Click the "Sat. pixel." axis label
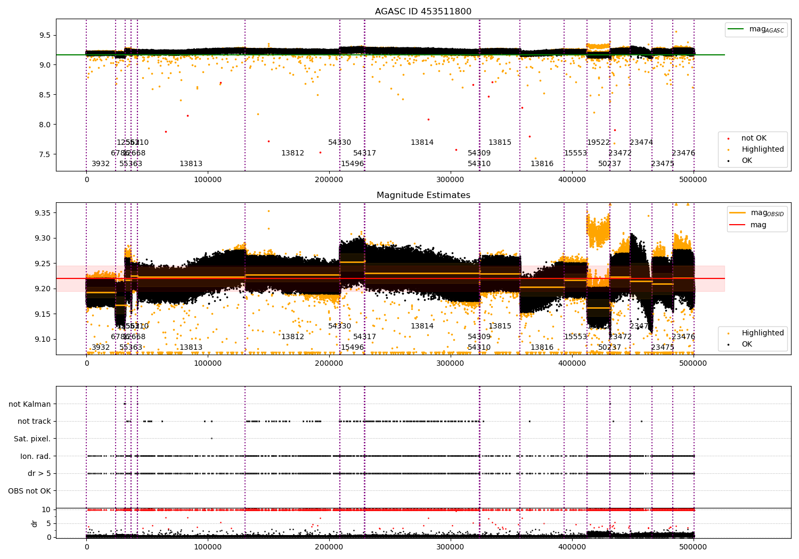Screen dimensions: 799x559 [x=32, y=439]
